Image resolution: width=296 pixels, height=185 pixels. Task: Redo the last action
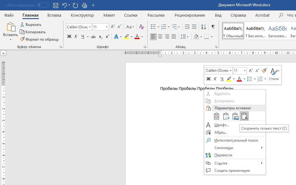[x=75, y=5]
